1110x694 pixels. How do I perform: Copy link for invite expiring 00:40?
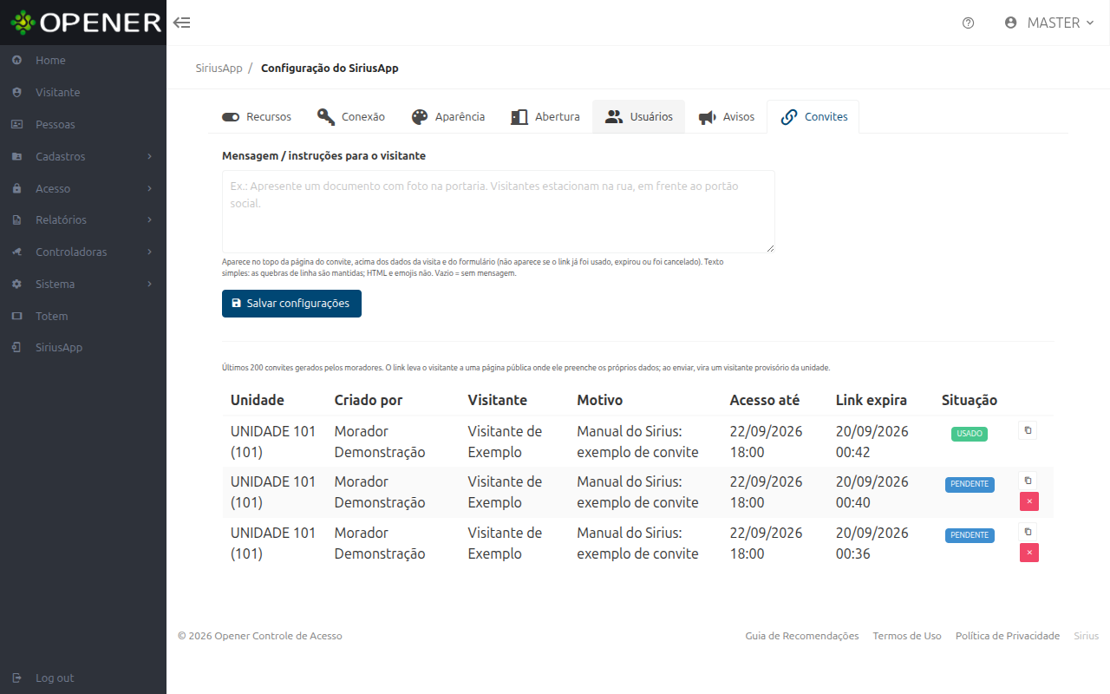(1028, 480)
